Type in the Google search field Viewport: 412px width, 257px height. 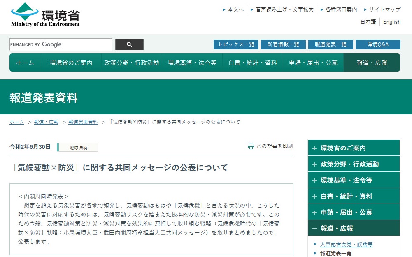pos(61,44)
